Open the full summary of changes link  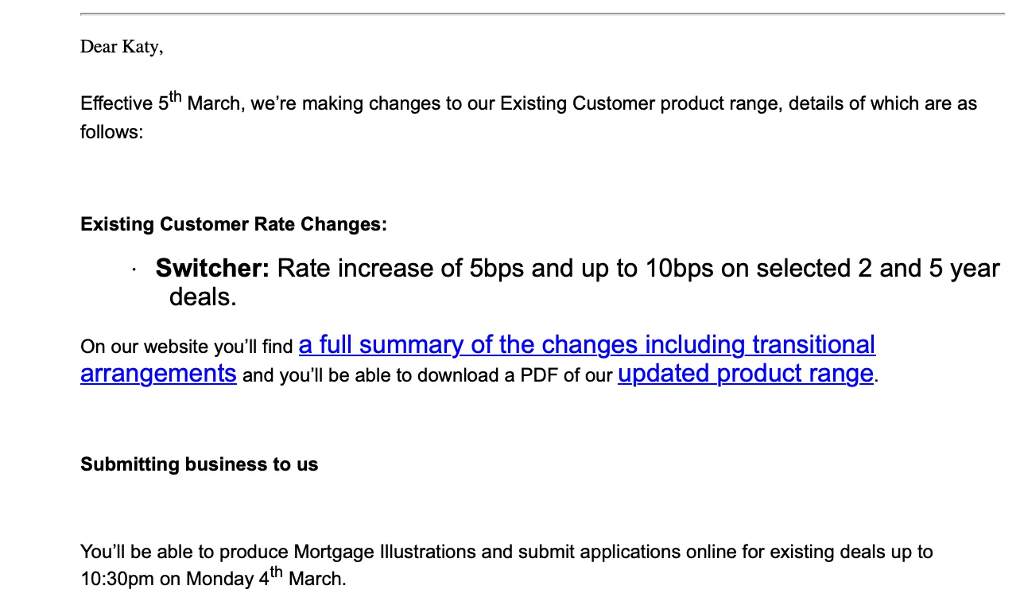tap(587, 345)
